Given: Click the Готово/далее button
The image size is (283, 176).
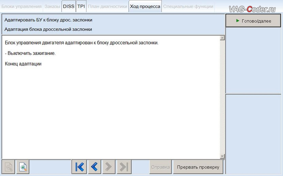Looking at the screenshot, I should click(x=253, y=21).
